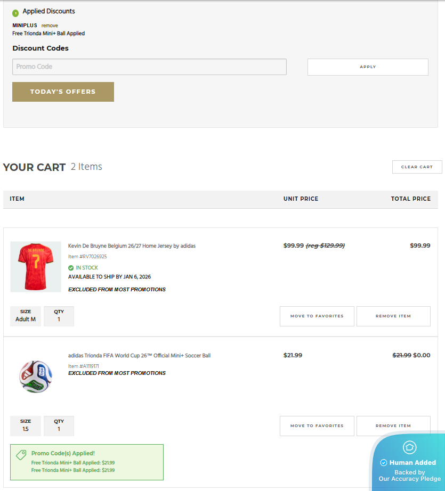
Task: Open the Kevin De Bruyne jersey product link
Action: [x=132, y=246]
